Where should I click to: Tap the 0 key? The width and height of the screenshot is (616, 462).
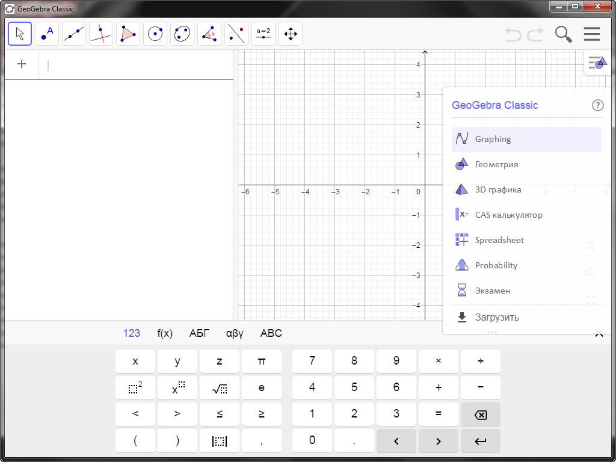pos(312,441)
